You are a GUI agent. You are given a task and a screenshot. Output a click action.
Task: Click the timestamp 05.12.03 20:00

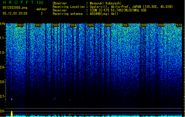tap(15, 13)
